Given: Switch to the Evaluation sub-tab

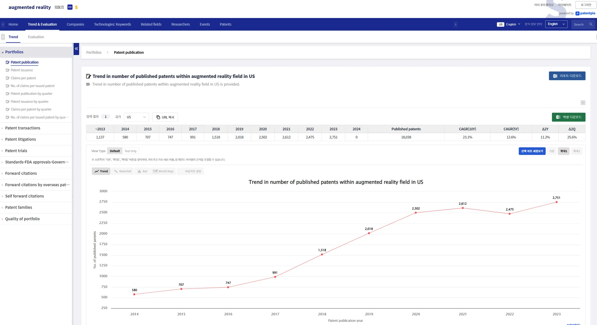Looking at the screenshot, I should click(x=36, y=37).
